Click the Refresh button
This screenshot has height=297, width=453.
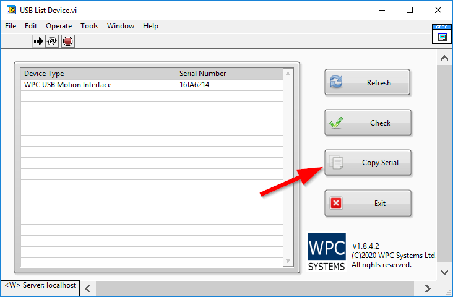pyautogui.click(x=367, y=82)
